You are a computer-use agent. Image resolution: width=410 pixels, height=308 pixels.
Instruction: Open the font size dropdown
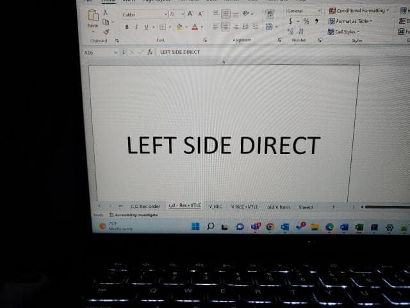182,14
